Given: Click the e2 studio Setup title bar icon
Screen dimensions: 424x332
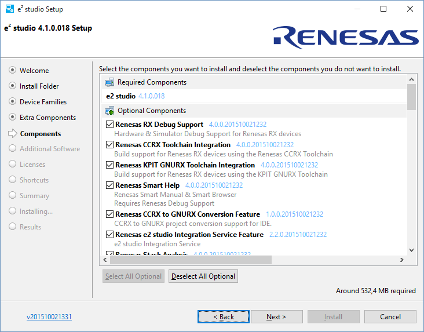Looking at the screenshot, I should click(10, 9).
